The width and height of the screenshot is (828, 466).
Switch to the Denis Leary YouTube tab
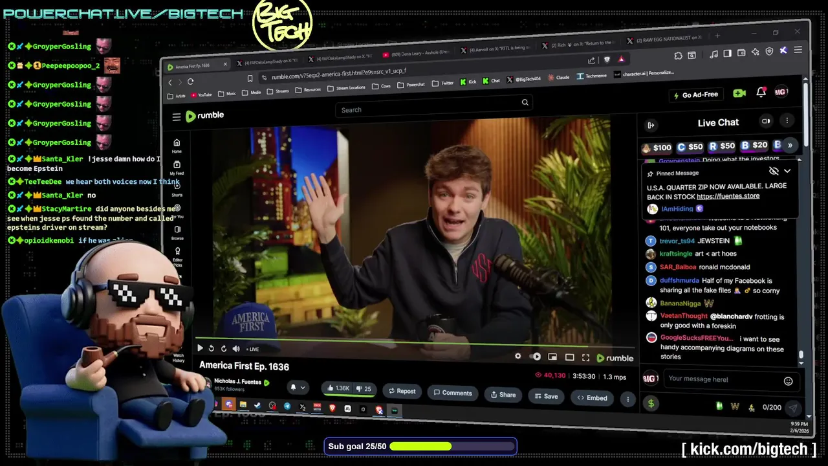tap(415, 54)
